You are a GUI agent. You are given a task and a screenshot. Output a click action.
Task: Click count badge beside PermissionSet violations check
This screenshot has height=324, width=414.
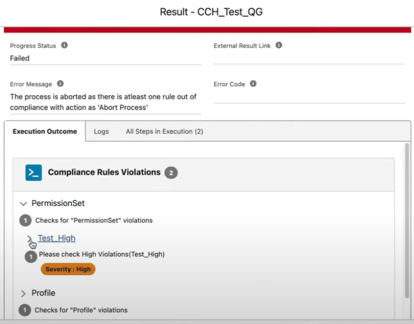[25, 220]
